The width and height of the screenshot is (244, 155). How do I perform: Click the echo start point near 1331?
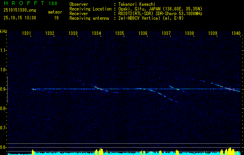point(33,89)
